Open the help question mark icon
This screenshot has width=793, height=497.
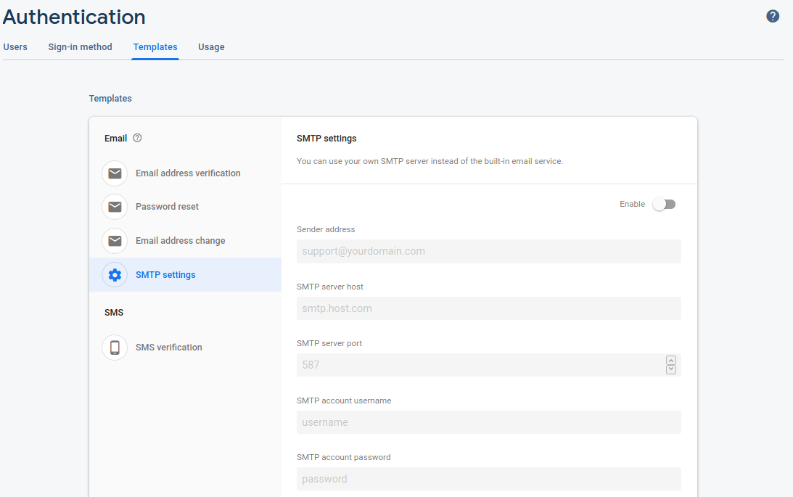(x=773, y=16)
